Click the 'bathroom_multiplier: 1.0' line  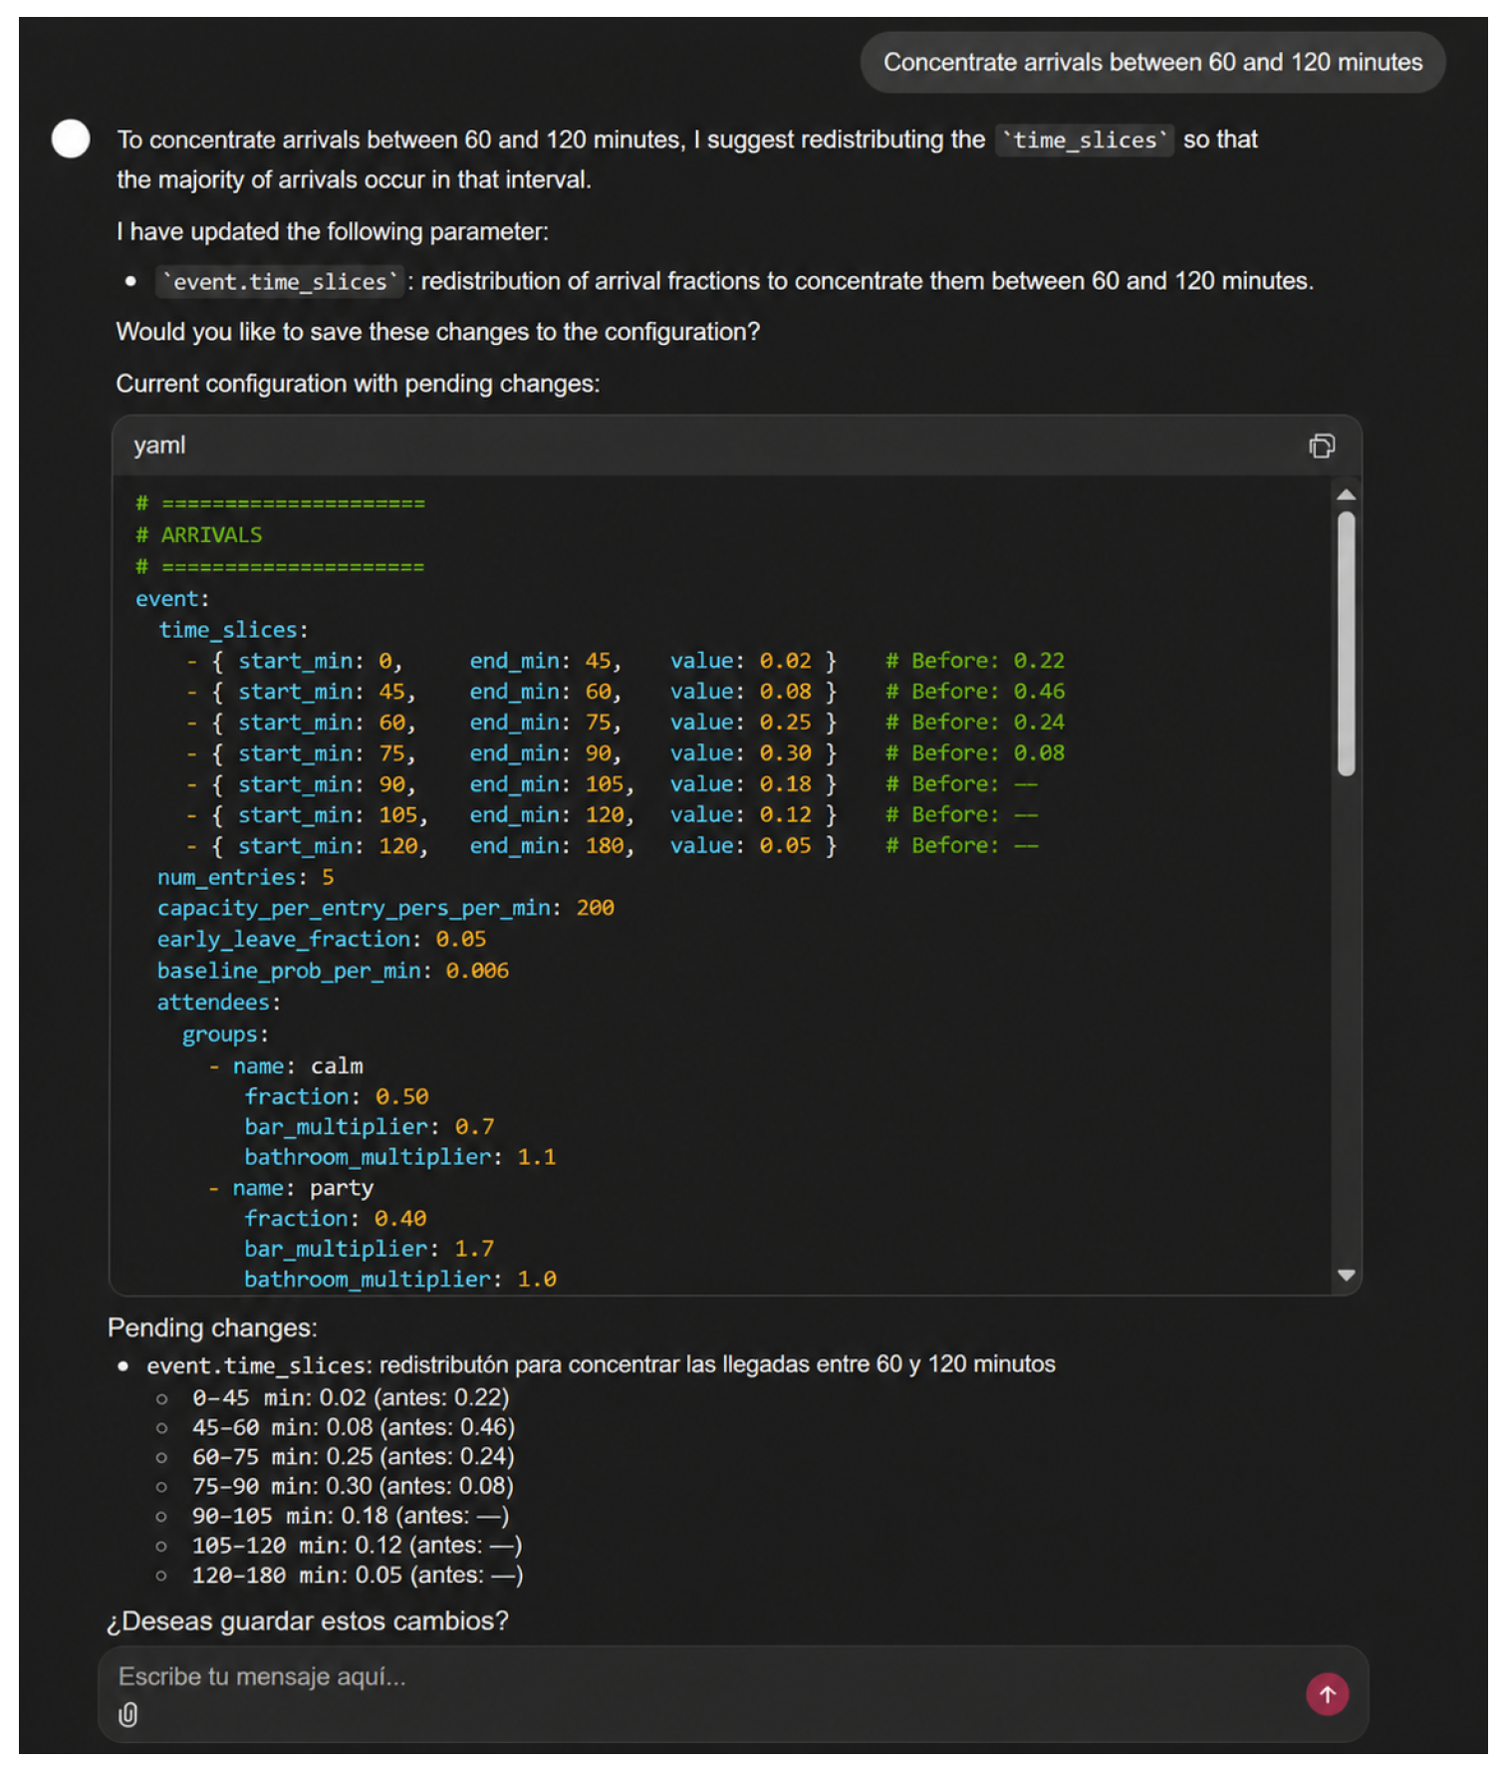click(400, 1279)
